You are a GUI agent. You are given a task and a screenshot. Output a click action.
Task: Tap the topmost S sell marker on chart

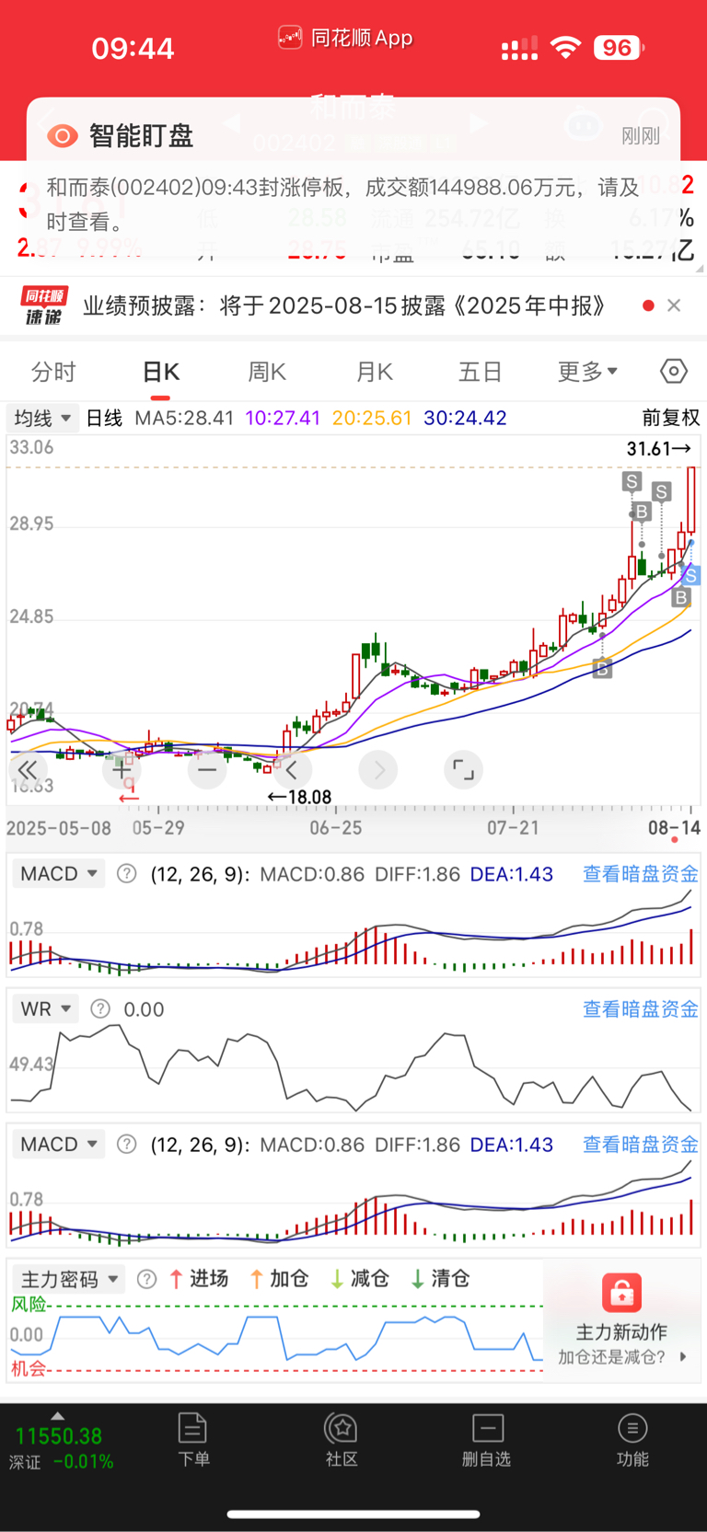[632, 481]
